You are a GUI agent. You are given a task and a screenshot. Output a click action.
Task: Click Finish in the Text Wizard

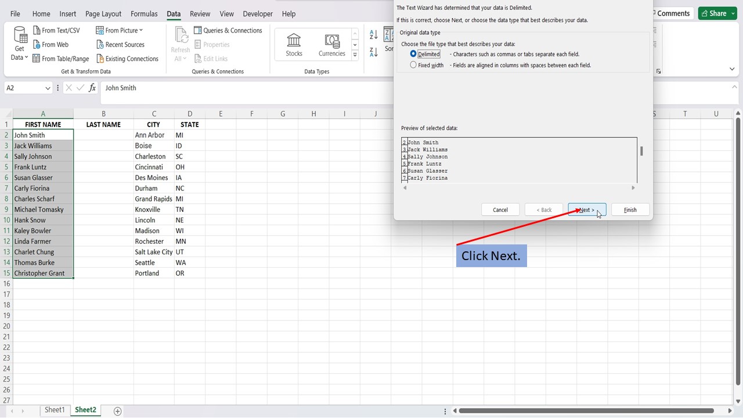630,210
